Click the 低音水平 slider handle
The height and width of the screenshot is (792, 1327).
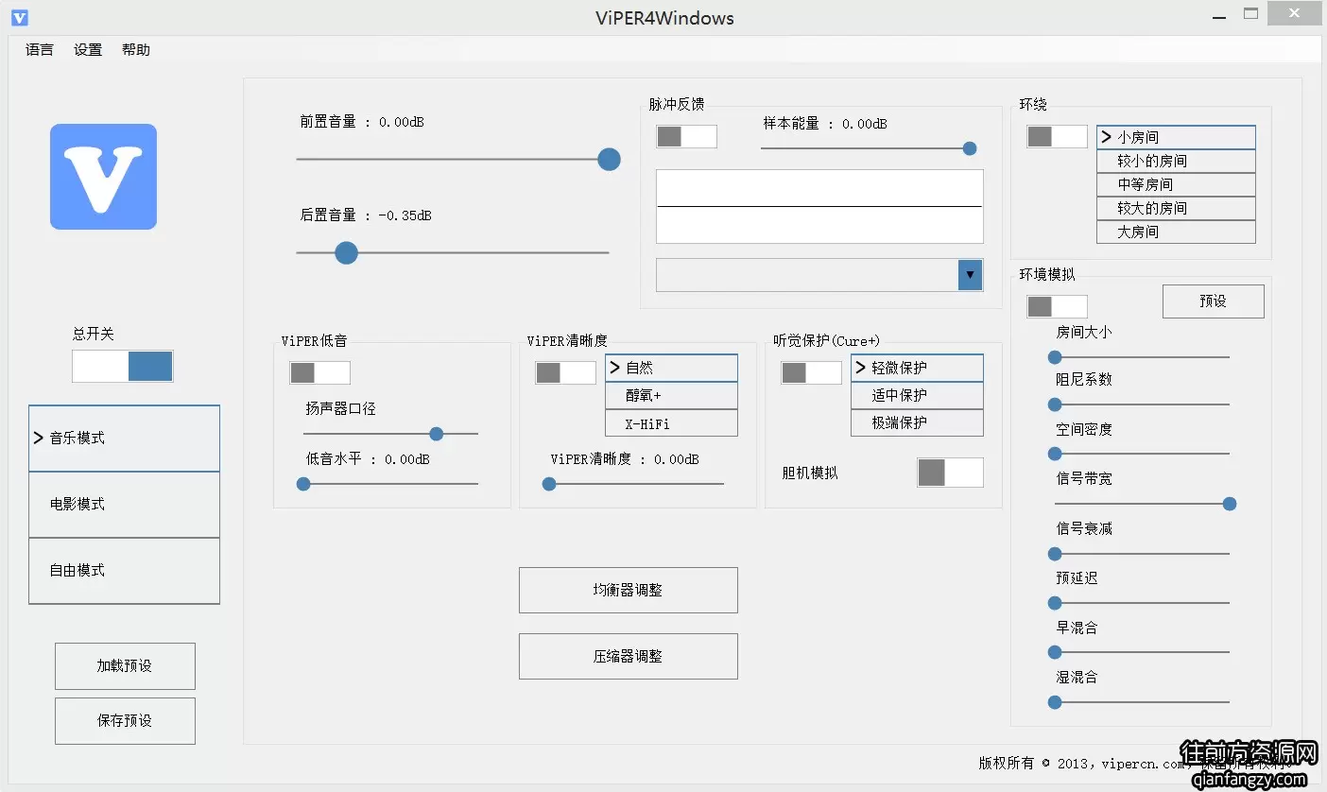(x=303, y=484)
